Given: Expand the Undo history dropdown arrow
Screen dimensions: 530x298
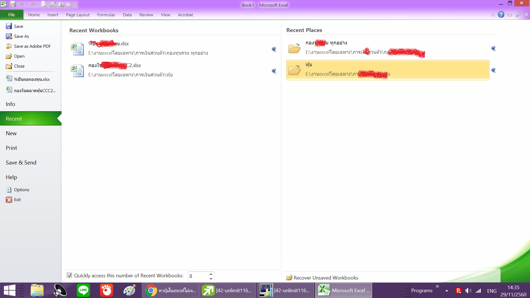Looking at the screenshot, I should (x=27, y=4).
